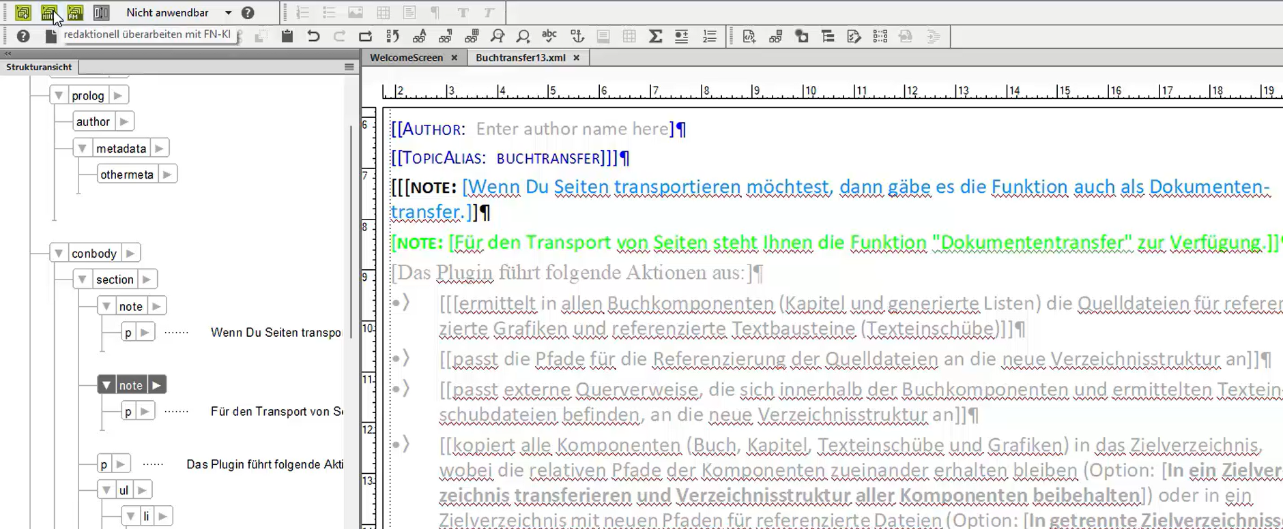Click 'Enter author name here' placeholder
The width and height of the screenshot is (1283, 529).
pos(573,129)
